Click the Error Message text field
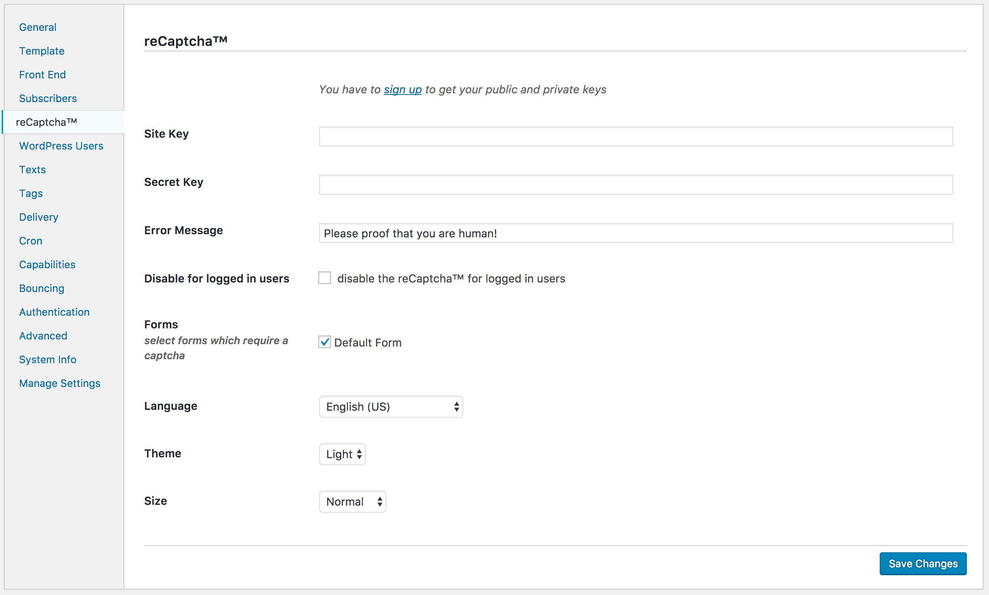 (635, 233)
